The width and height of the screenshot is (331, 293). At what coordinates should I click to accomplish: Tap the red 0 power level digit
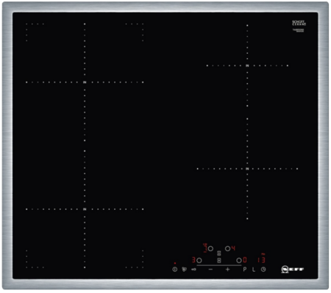pyautogui.click(x=245, y=260)
